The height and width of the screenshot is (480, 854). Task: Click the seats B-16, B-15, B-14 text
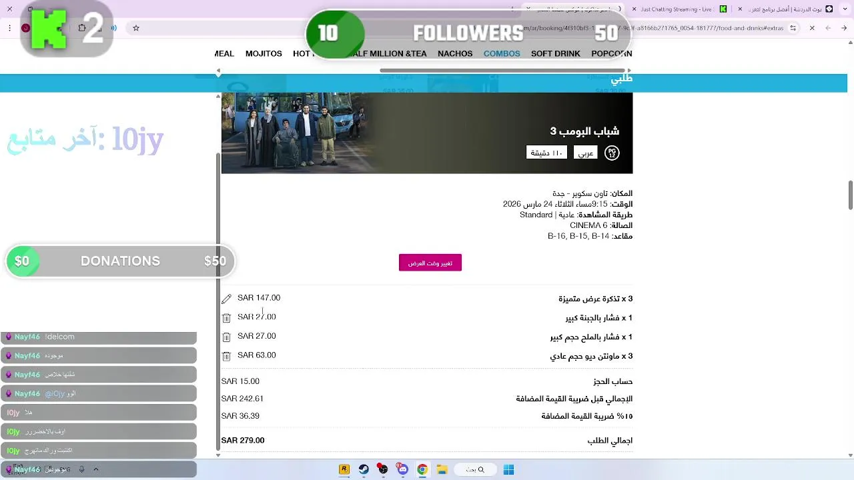pyautogui.click(x=578, y=236)
